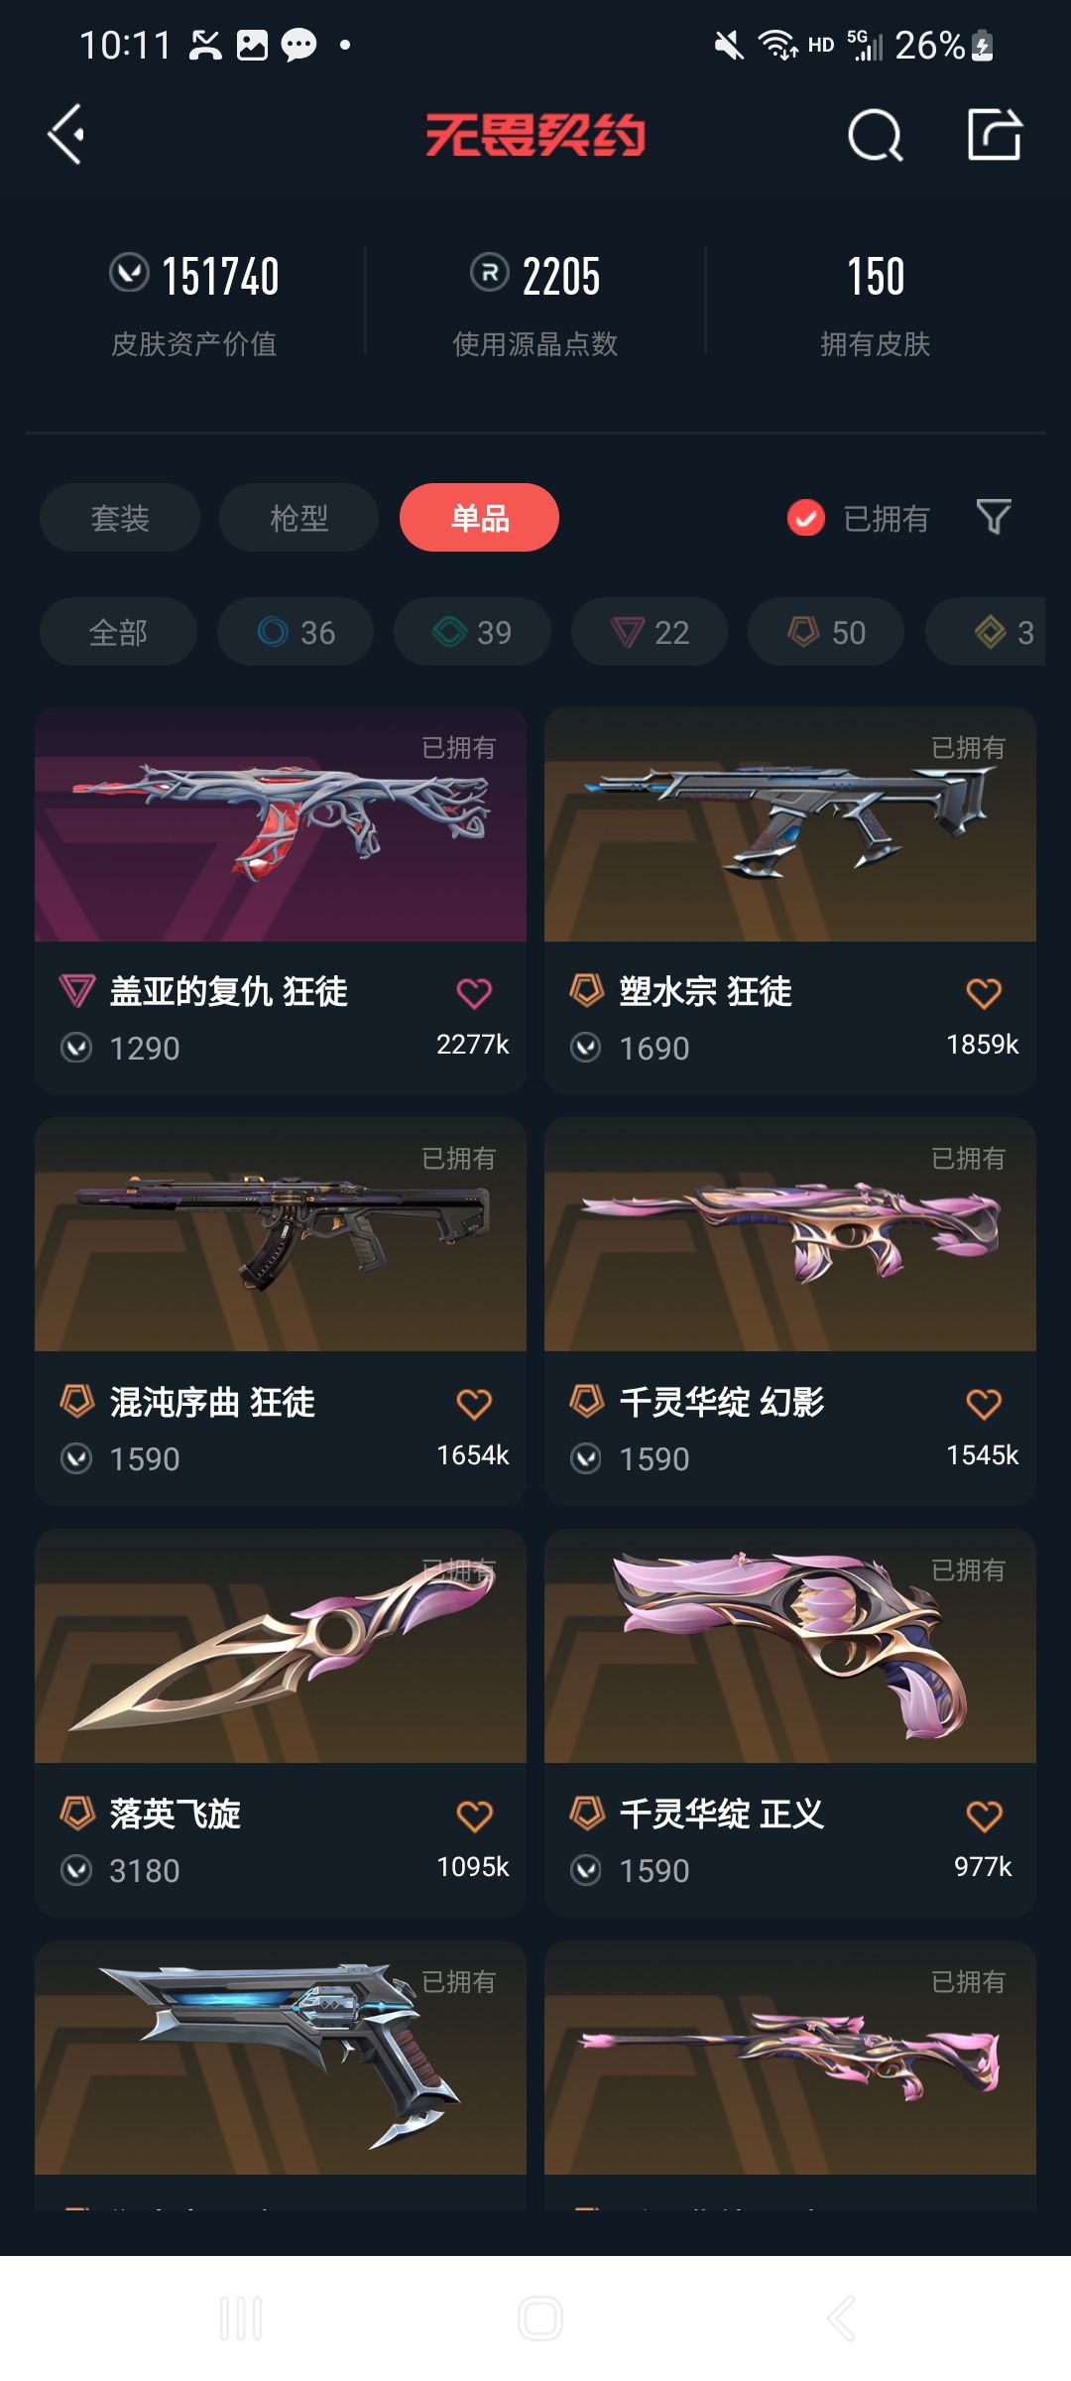Filter by orange tier chip 50

point(826,631)
